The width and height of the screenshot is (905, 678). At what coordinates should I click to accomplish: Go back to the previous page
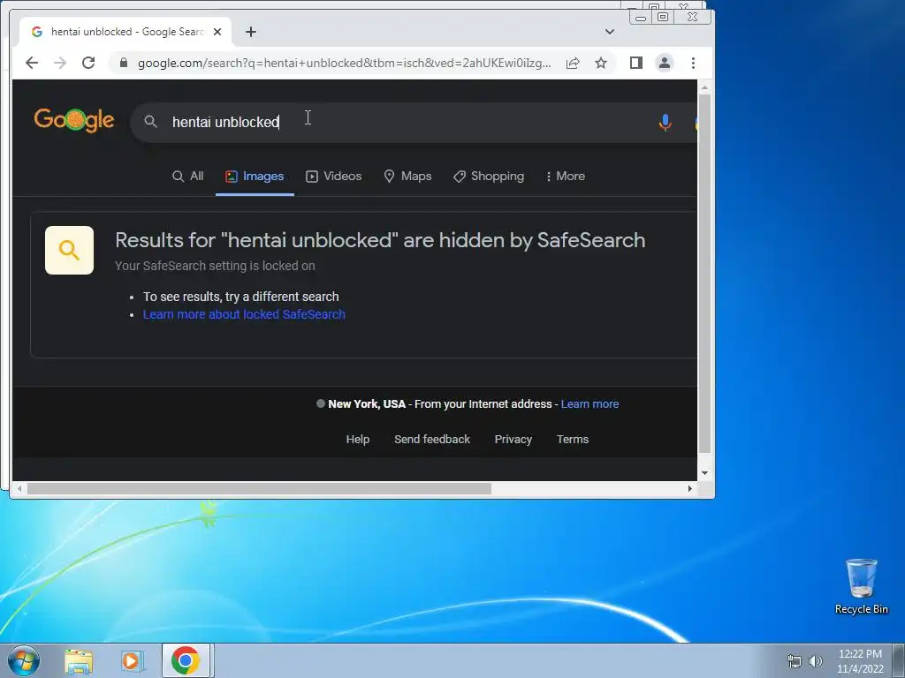(x=32, y=63)
